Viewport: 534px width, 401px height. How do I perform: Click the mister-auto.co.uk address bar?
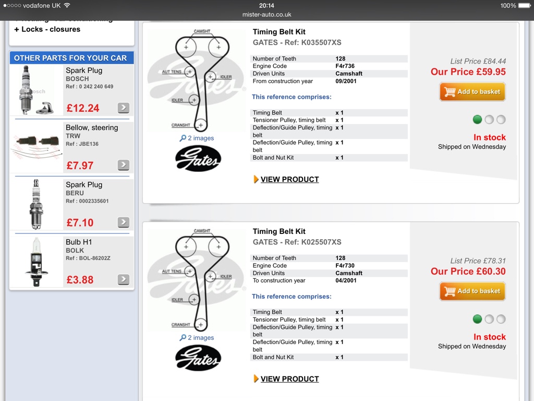266,15
